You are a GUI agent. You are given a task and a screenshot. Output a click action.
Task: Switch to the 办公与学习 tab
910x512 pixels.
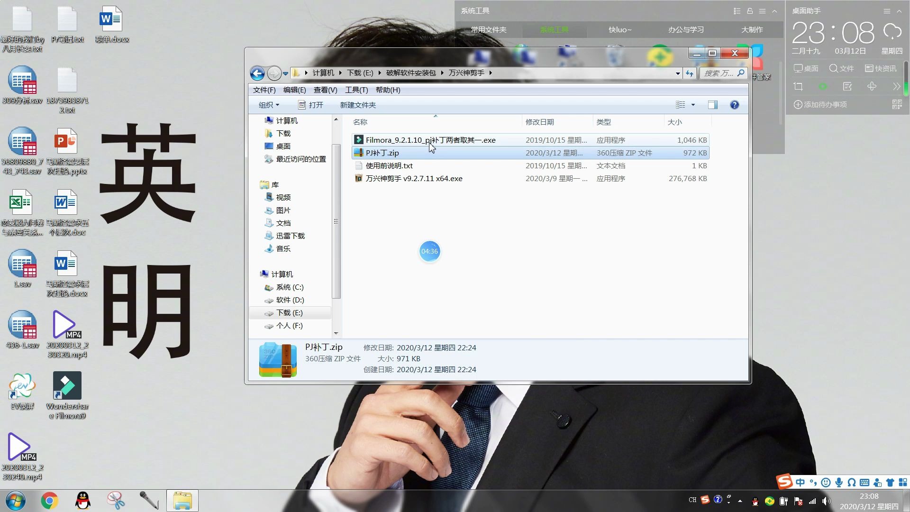[686, 29]
